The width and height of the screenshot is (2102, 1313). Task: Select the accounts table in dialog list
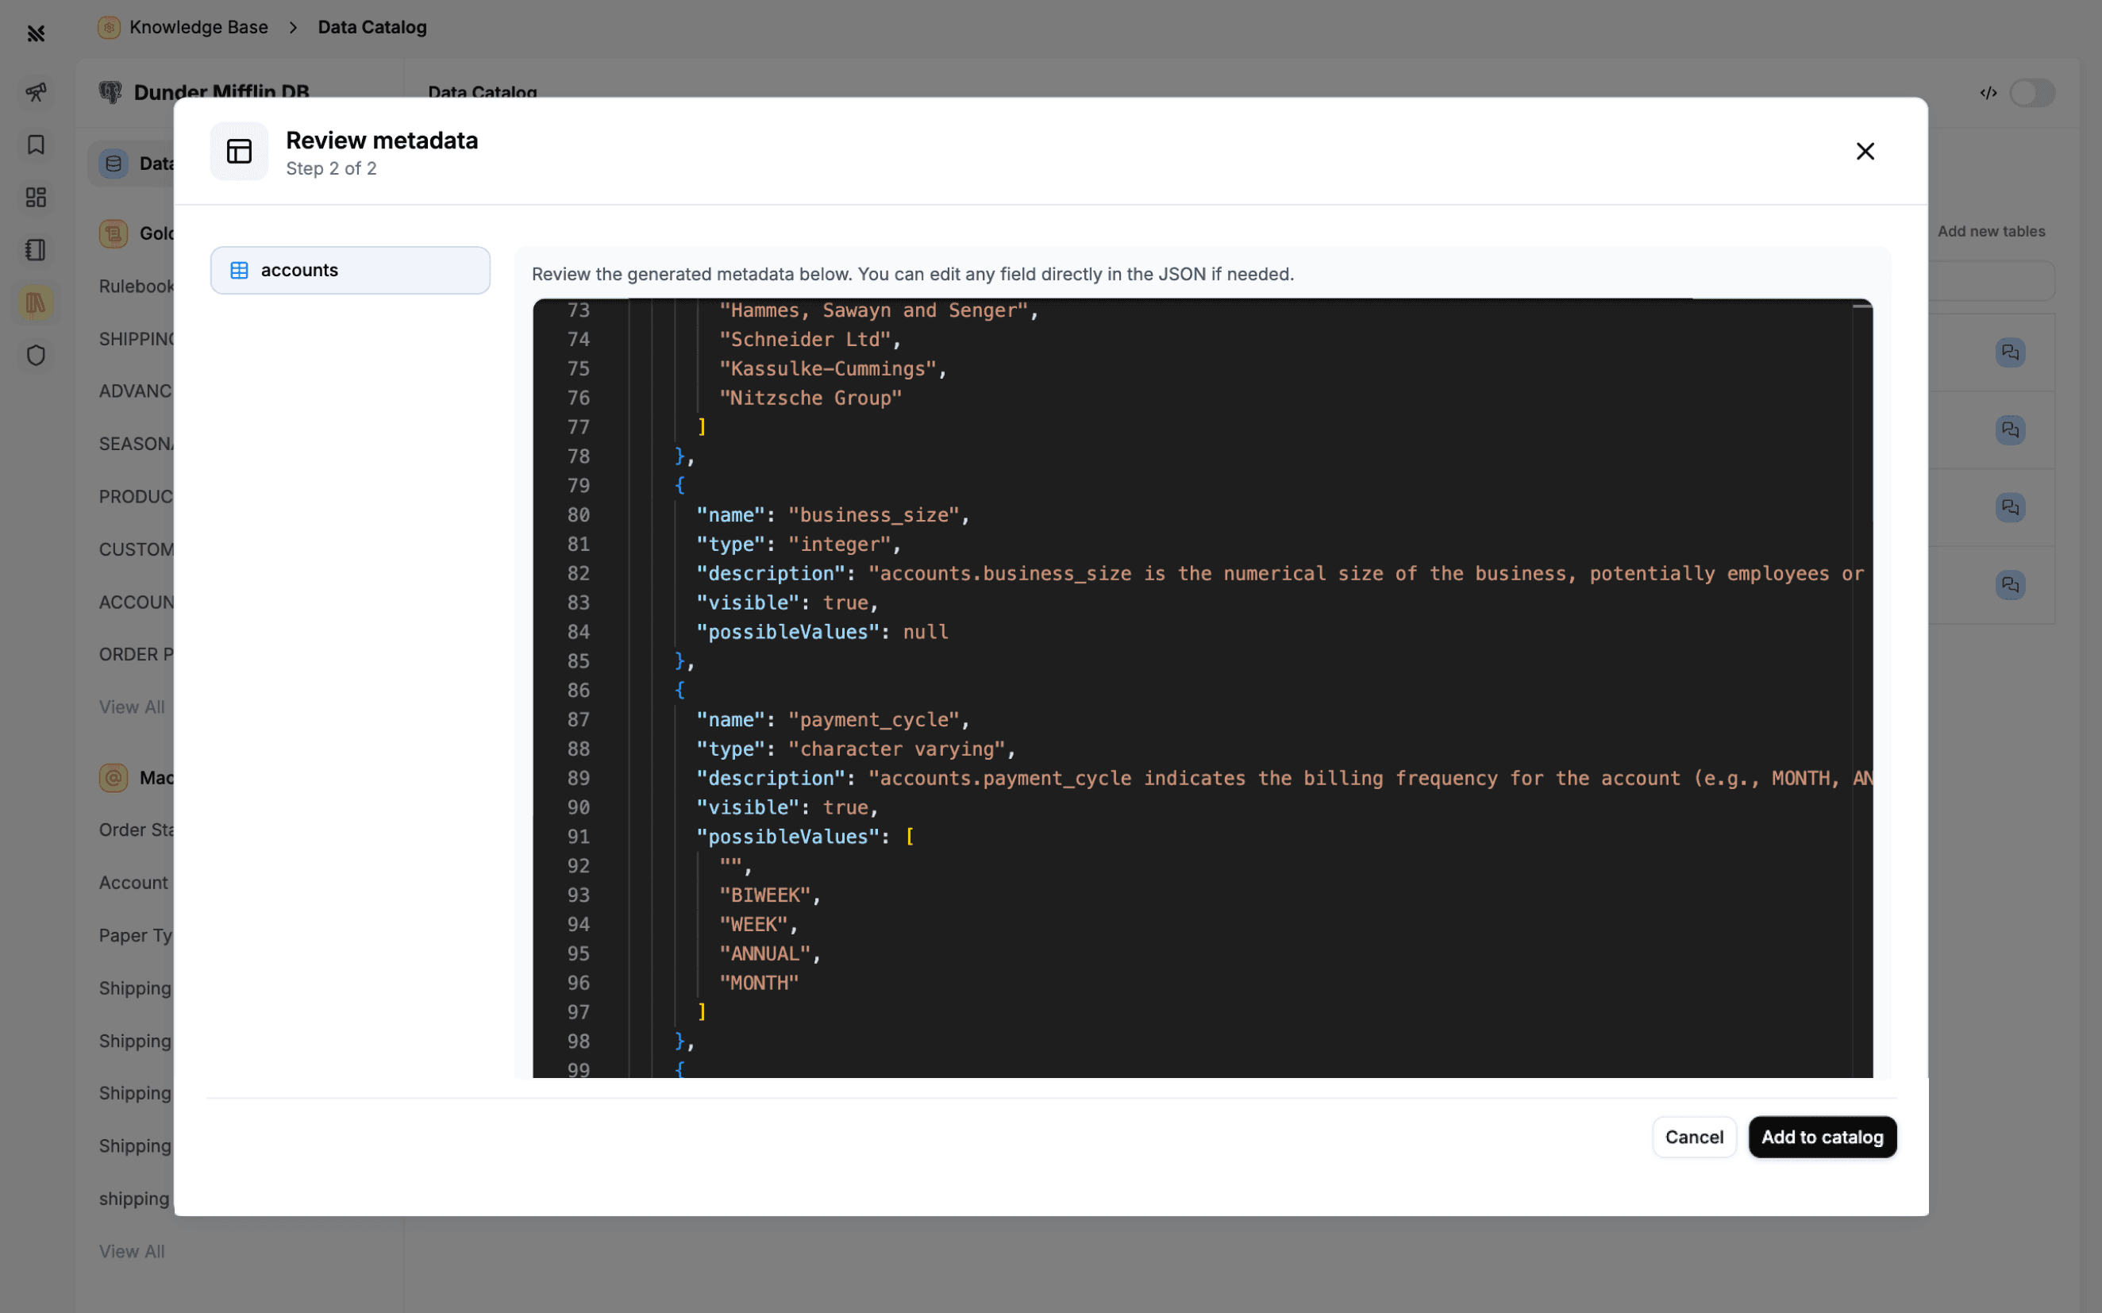(350, 270)
